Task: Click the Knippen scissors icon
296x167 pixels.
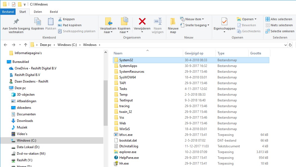Action: click(x=60, y=19)
